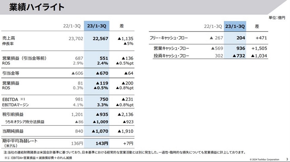This screenshot has width=290, height=162.
Task: Click the © 2024 Toshiba Corporation footer
Action: [264, 159]
